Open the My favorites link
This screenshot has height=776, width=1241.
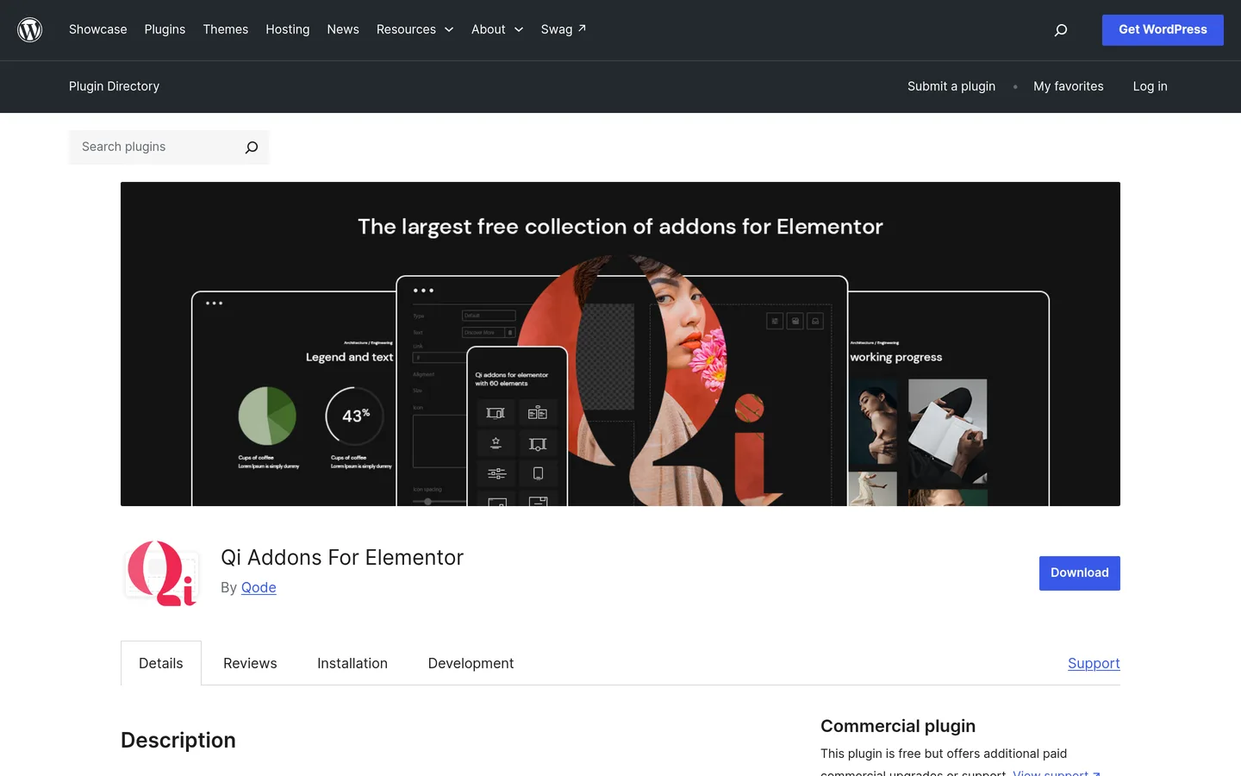(x=1069, y=86)
